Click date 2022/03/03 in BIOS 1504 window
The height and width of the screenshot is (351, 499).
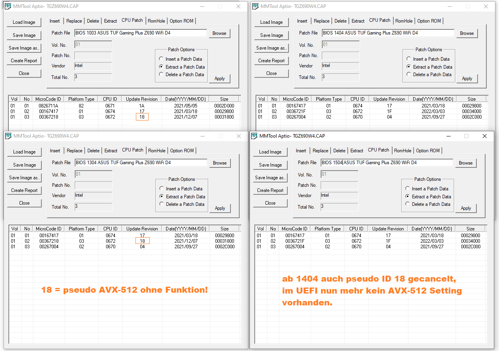click(432, 241)
